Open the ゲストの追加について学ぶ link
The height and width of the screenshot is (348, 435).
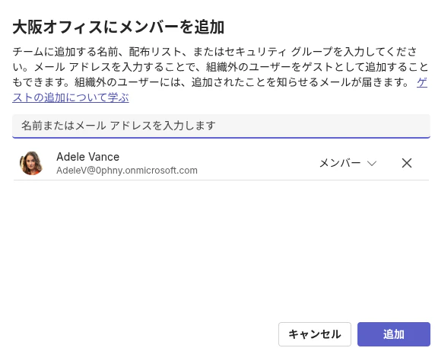(x=71, y=97)
